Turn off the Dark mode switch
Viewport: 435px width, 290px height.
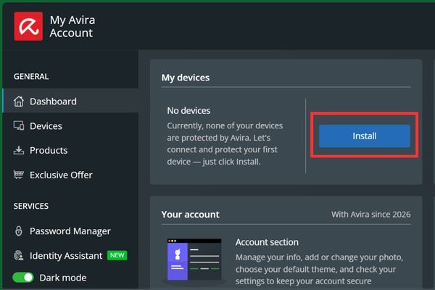point(23,277)
